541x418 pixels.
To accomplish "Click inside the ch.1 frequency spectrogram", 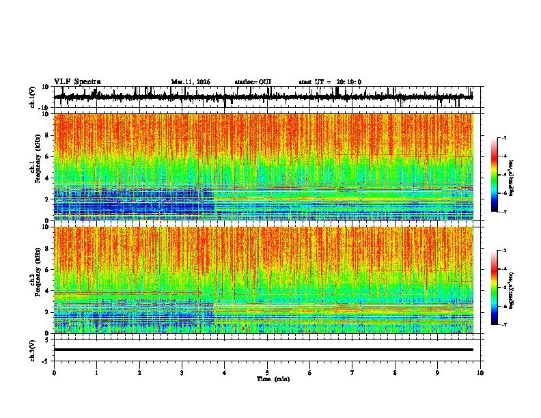I will pos(264,167).
